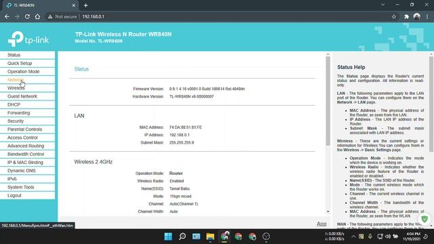434x244 pixels.
Task: Click the Firmware Version value
Action: coord(207,89)
